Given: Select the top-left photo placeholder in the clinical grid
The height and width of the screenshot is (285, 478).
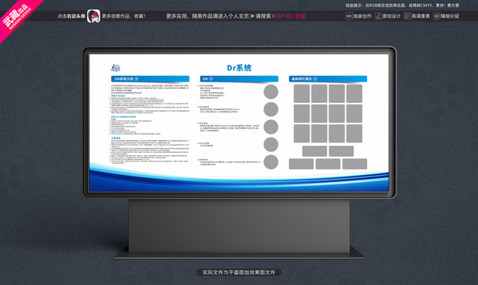Looking at the screenshot, I should pos(302,93).
